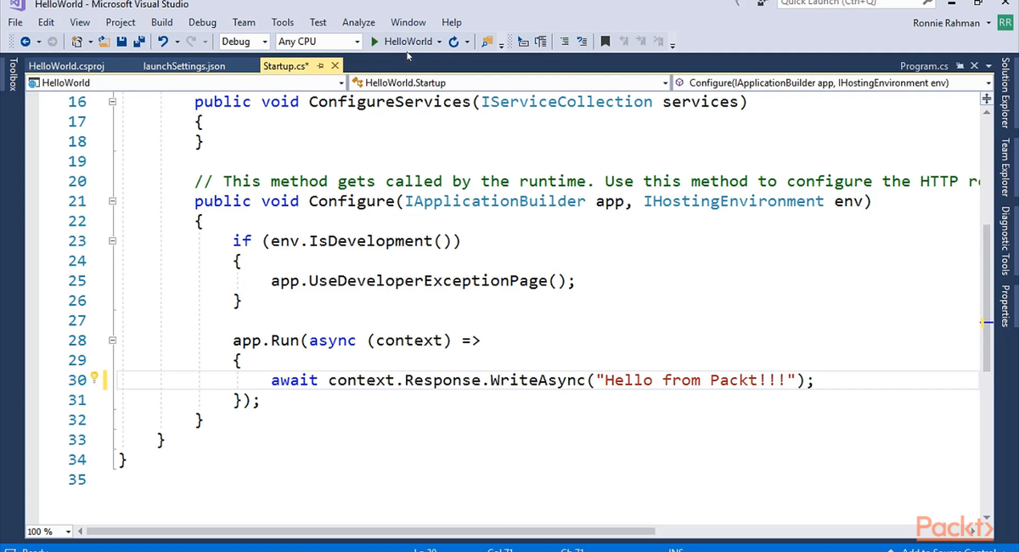1019x552 pixels.
Task: Open the Build menu
Action: 161,22
